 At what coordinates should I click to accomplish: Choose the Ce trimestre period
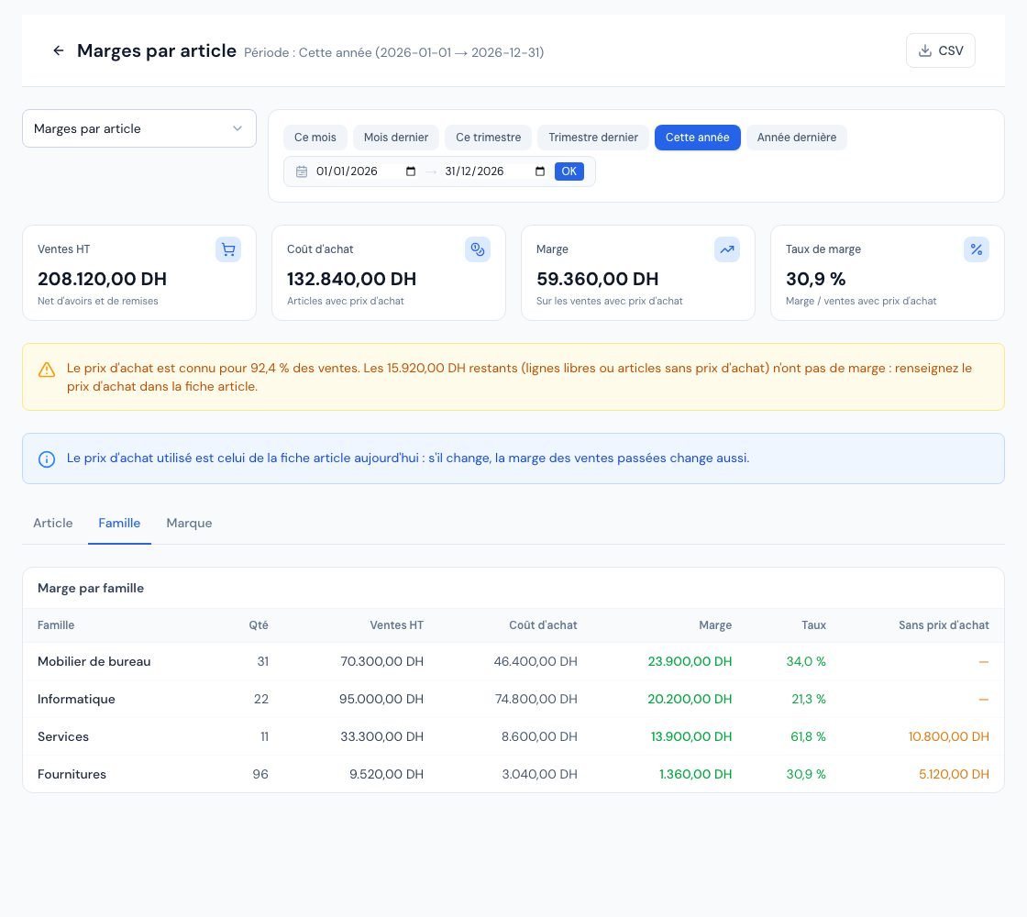click(489, 138)
